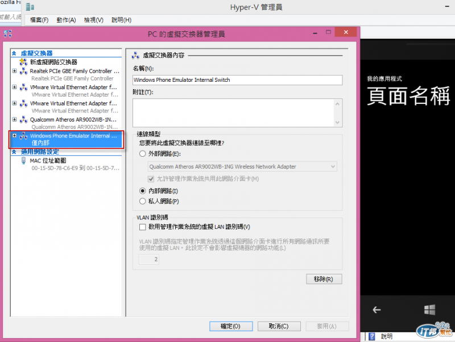
Task: Select the 內部網路 radio button
Action: point(143,191)
